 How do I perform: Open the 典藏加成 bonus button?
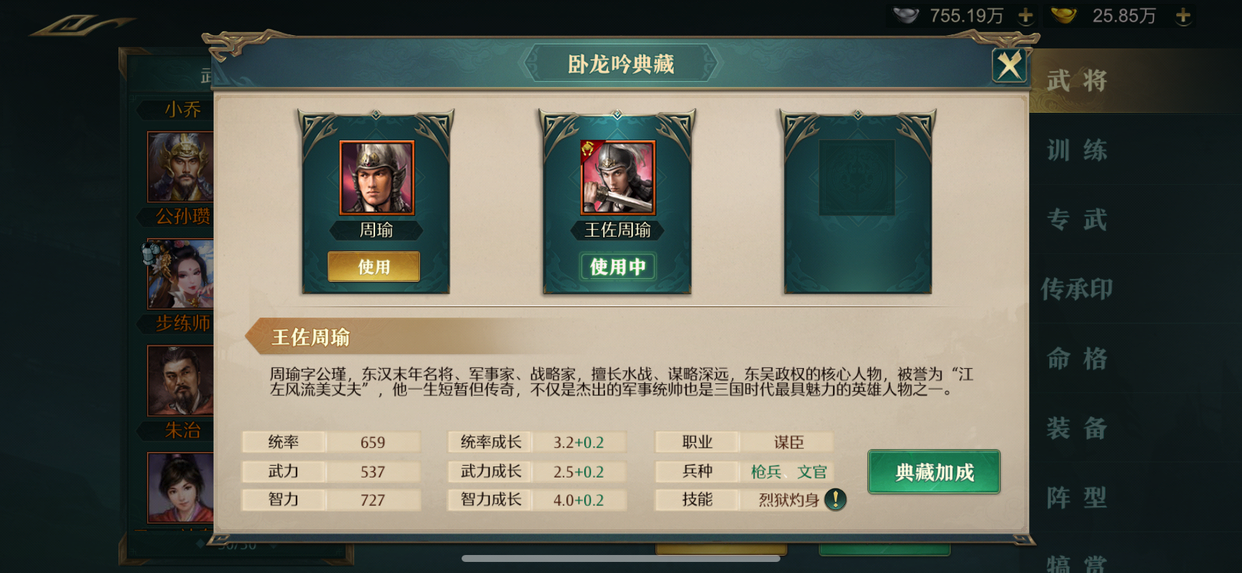(934, 472)
